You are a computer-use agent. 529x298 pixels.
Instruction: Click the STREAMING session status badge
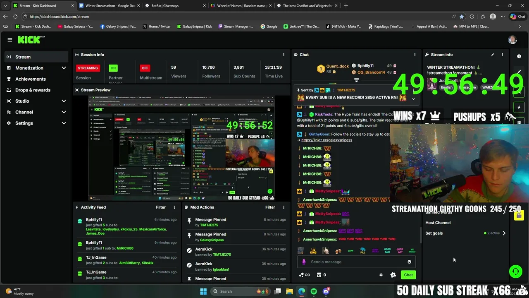click(88, 68)
